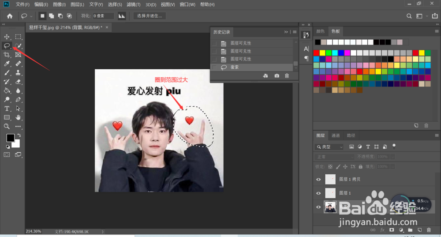Select the History Brush tool
441x237 pixels.
[7, 82]
